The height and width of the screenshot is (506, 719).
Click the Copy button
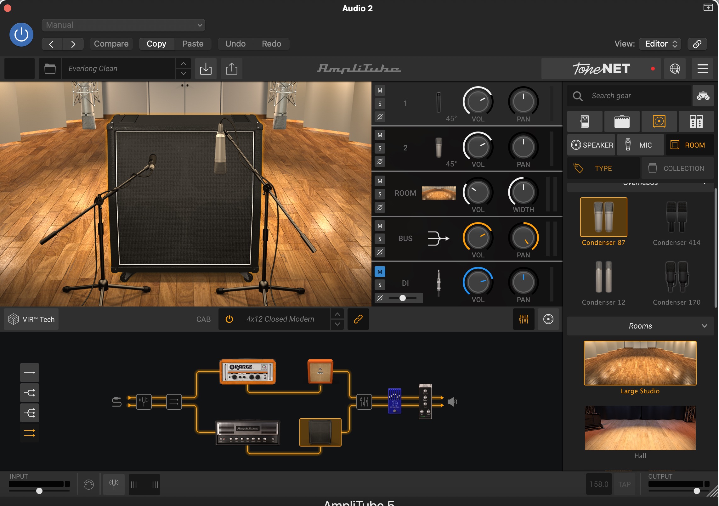coord(156,44)
